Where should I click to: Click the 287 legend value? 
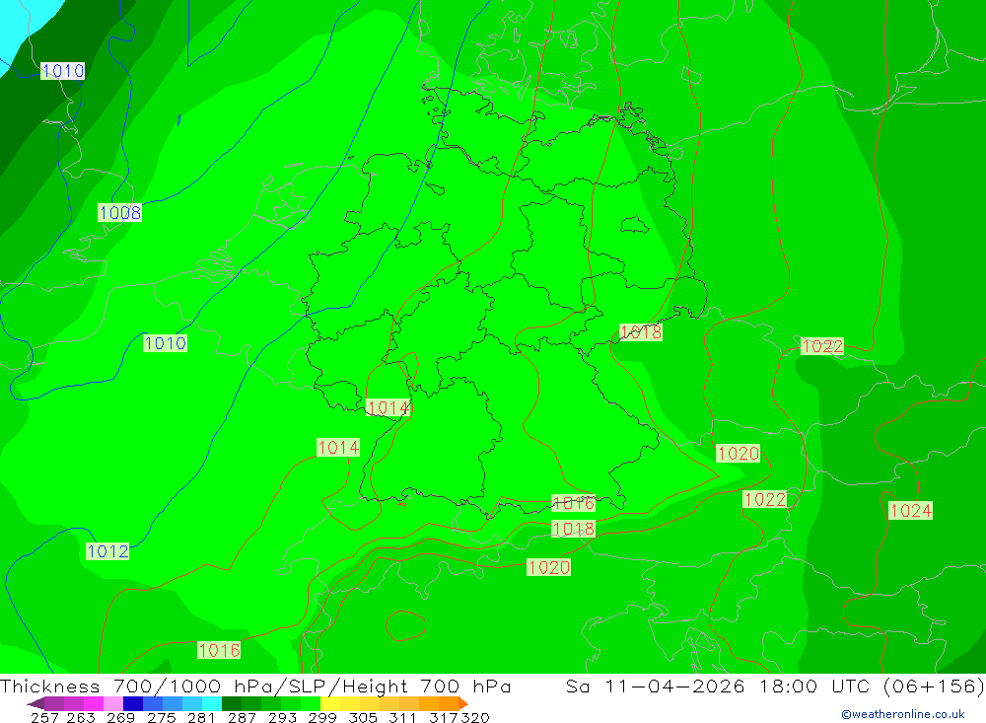242,717
